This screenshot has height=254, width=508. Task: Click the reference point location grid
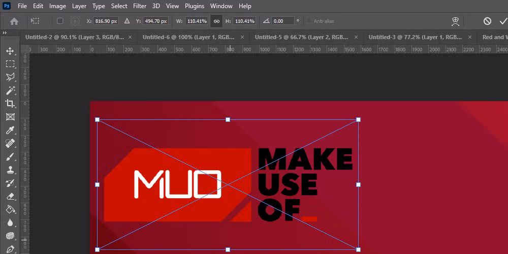pyautogui.click(x=75, y=21)
